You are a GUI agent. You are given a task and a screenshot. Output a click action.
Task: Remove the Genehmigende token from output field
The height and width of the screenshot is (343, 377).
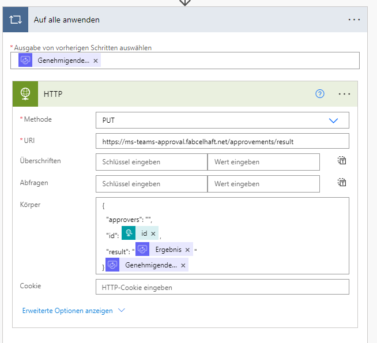pyautogui.click(x=96, y=61)
